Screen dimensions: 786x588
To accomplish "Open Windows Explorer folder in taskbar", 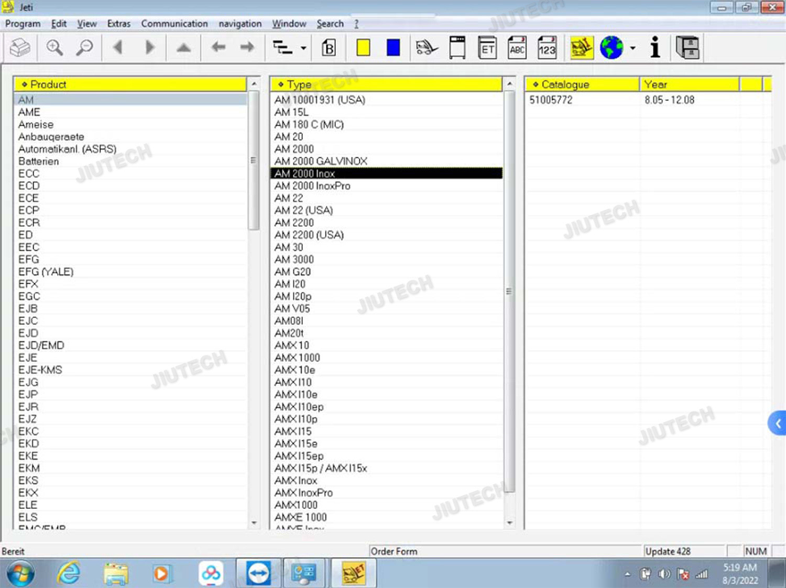I will click(x=116, y=574).
